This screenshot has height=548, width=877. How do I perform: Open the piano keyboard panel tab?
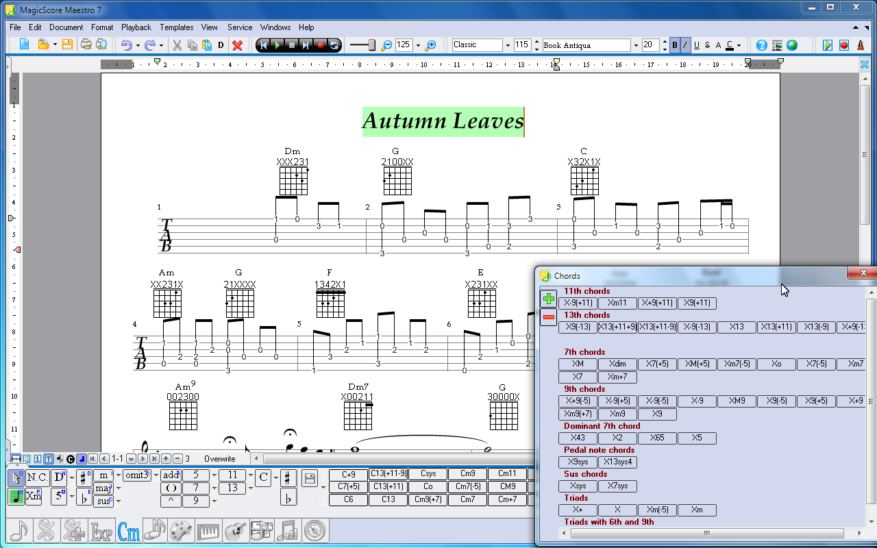[209, 531]
